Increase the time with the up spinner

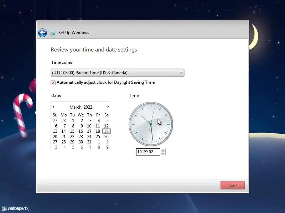click(163, 150)
